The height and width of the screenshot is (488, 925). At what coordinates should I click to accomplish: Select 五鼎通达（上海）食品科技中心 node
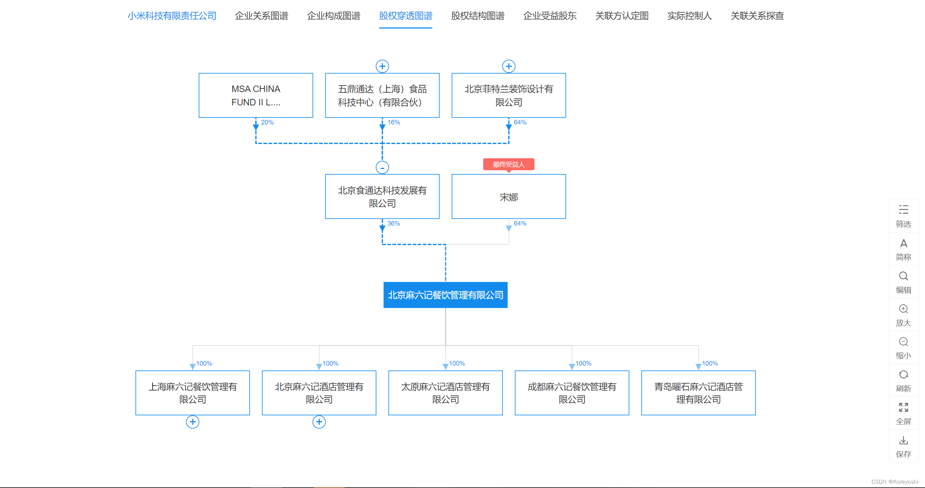[382, 95]
